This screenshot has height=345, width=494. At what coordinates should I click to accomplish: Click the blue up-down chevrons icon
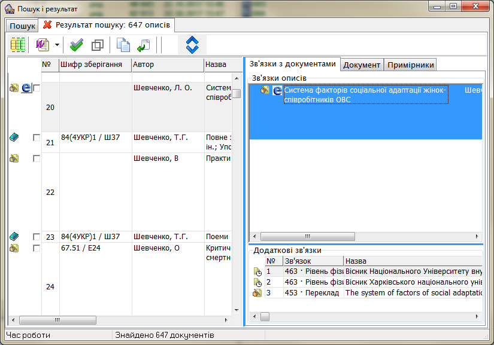pyautogui.click(x=192, y=45)
